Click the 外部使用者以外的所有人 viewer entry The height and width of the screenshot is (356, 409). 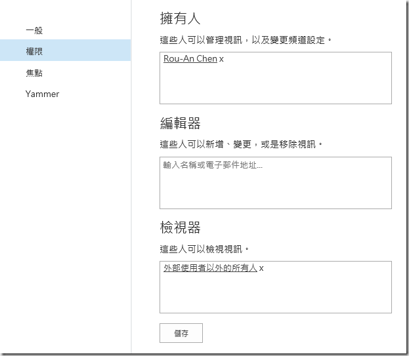point(210,268)
